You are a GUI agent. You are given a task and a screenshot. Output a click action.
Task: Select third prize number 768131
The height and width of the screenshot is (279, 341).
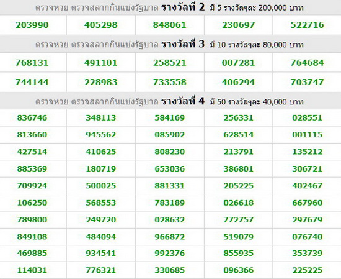pyautogui.click(x=32, y=63)
